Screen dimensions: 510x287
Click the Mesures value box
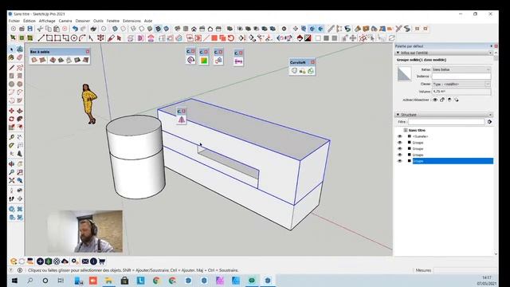click(465, 270)
